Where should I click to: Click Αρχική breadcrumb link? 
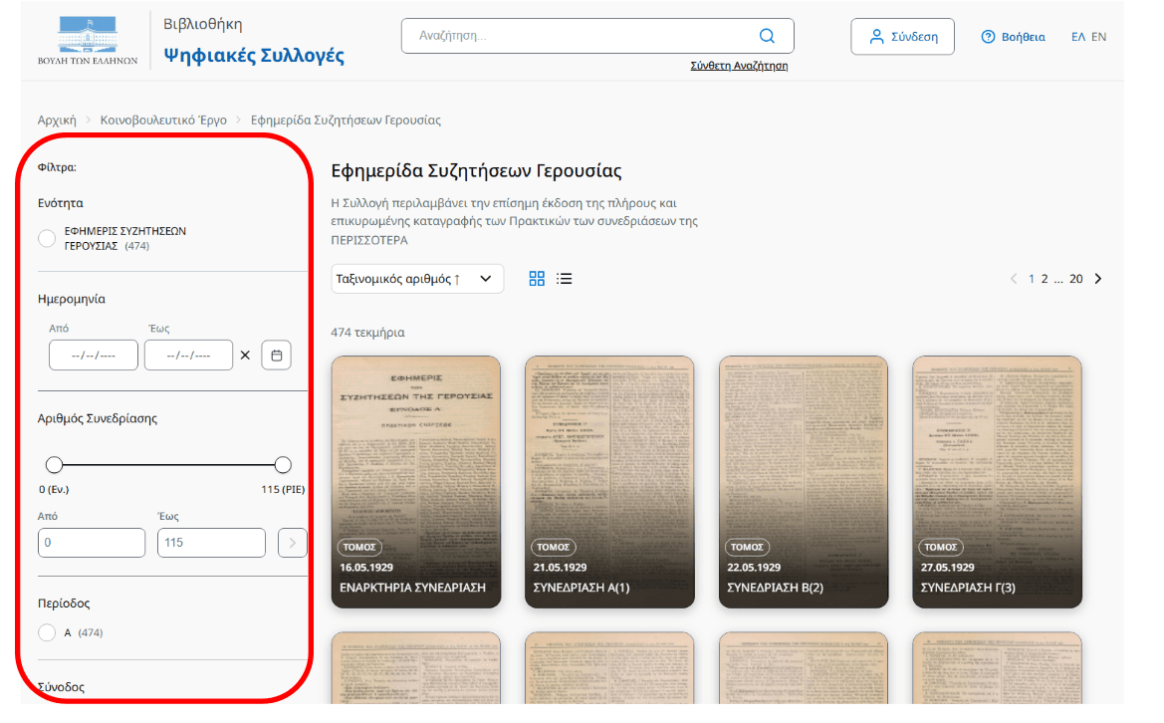coord(57,120)
